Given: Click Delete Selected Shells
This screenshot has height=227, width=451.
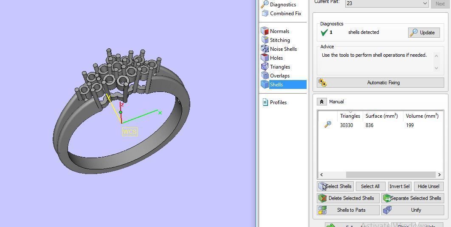Looking at the screenshot, I should pyautogui.click(x=348, y=198).
